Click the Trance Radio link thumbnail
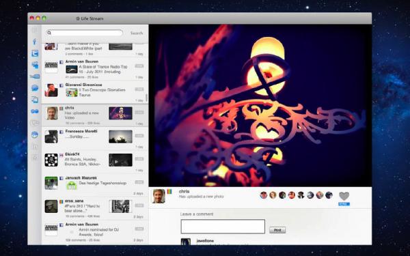The image size is (410, 256). tap(72, 69)
